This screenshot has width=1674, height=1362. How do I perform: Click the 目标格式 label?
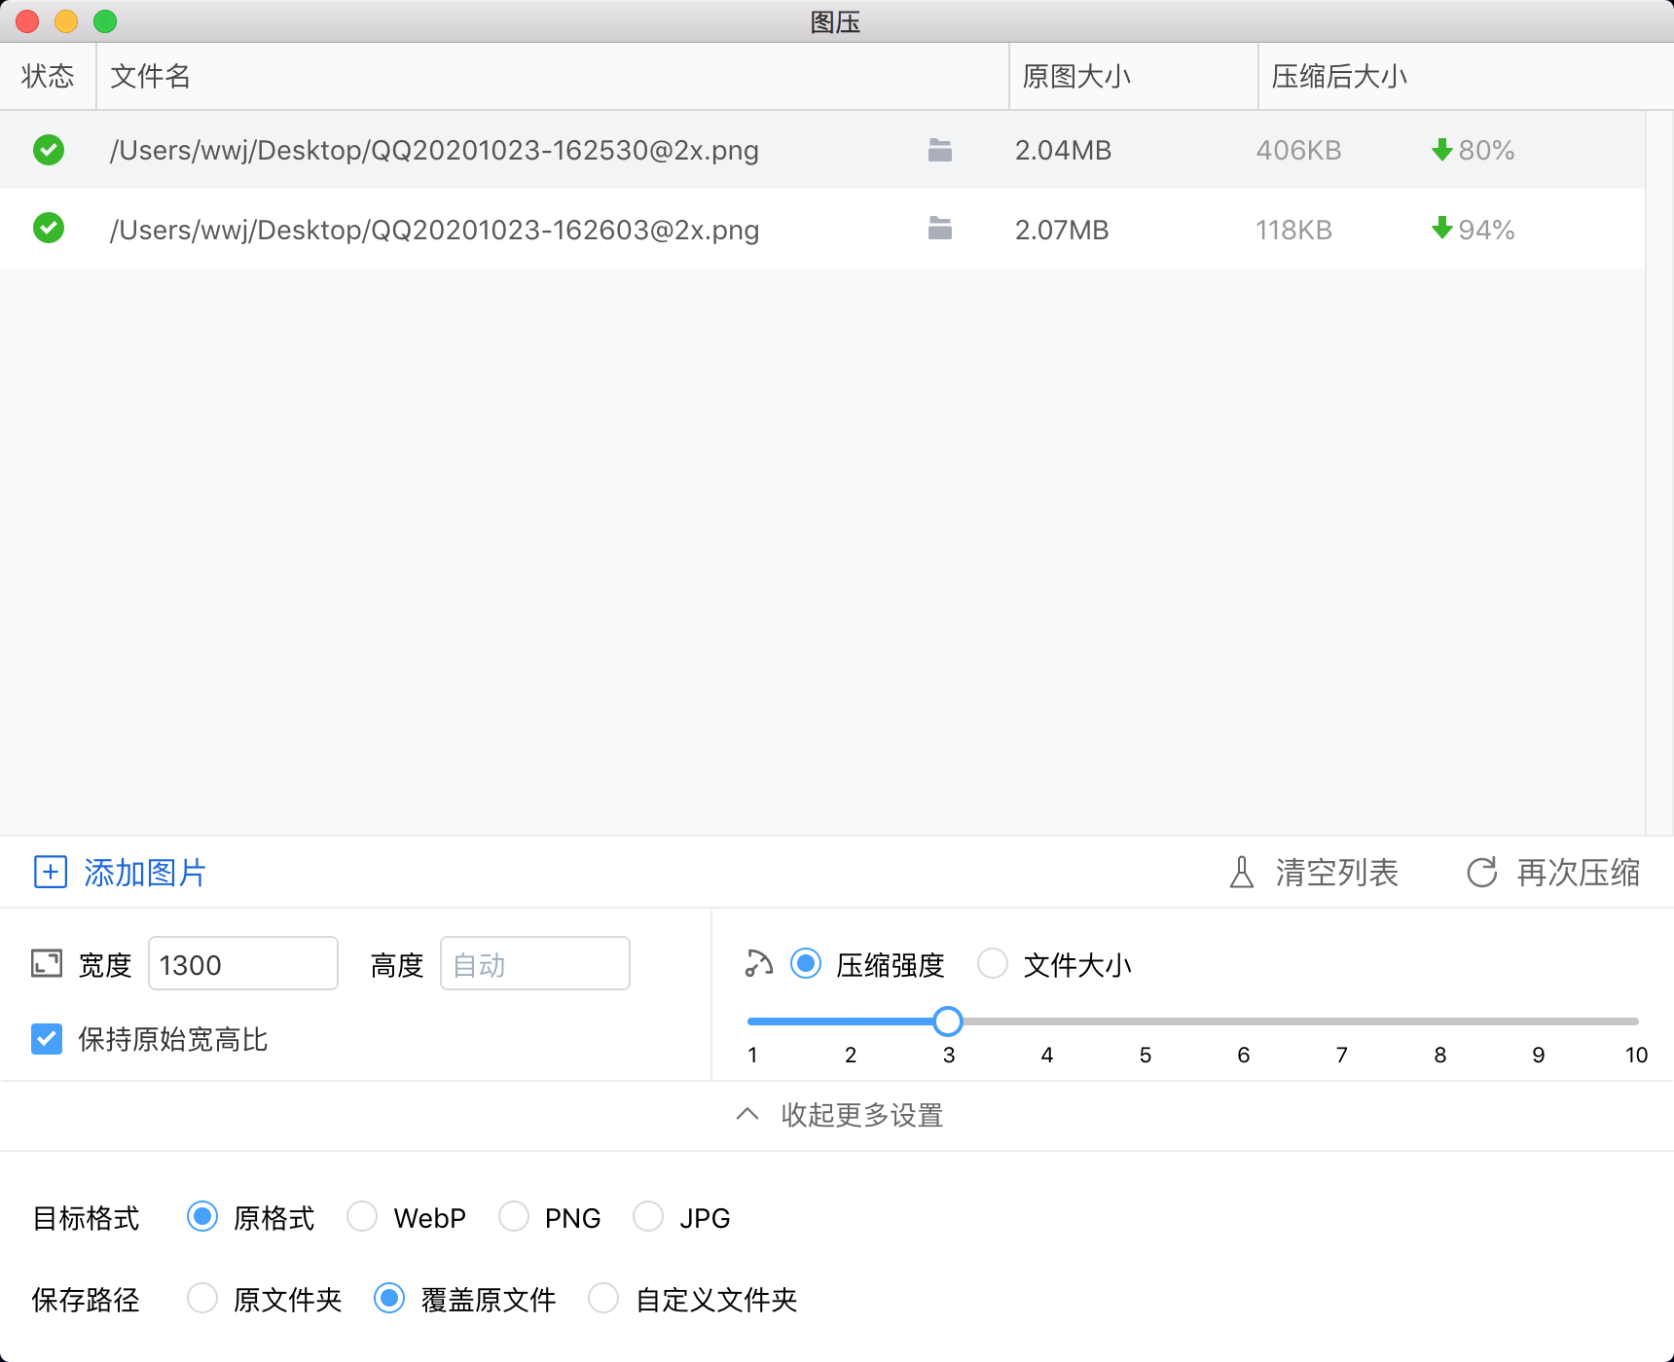[86, 1218]
